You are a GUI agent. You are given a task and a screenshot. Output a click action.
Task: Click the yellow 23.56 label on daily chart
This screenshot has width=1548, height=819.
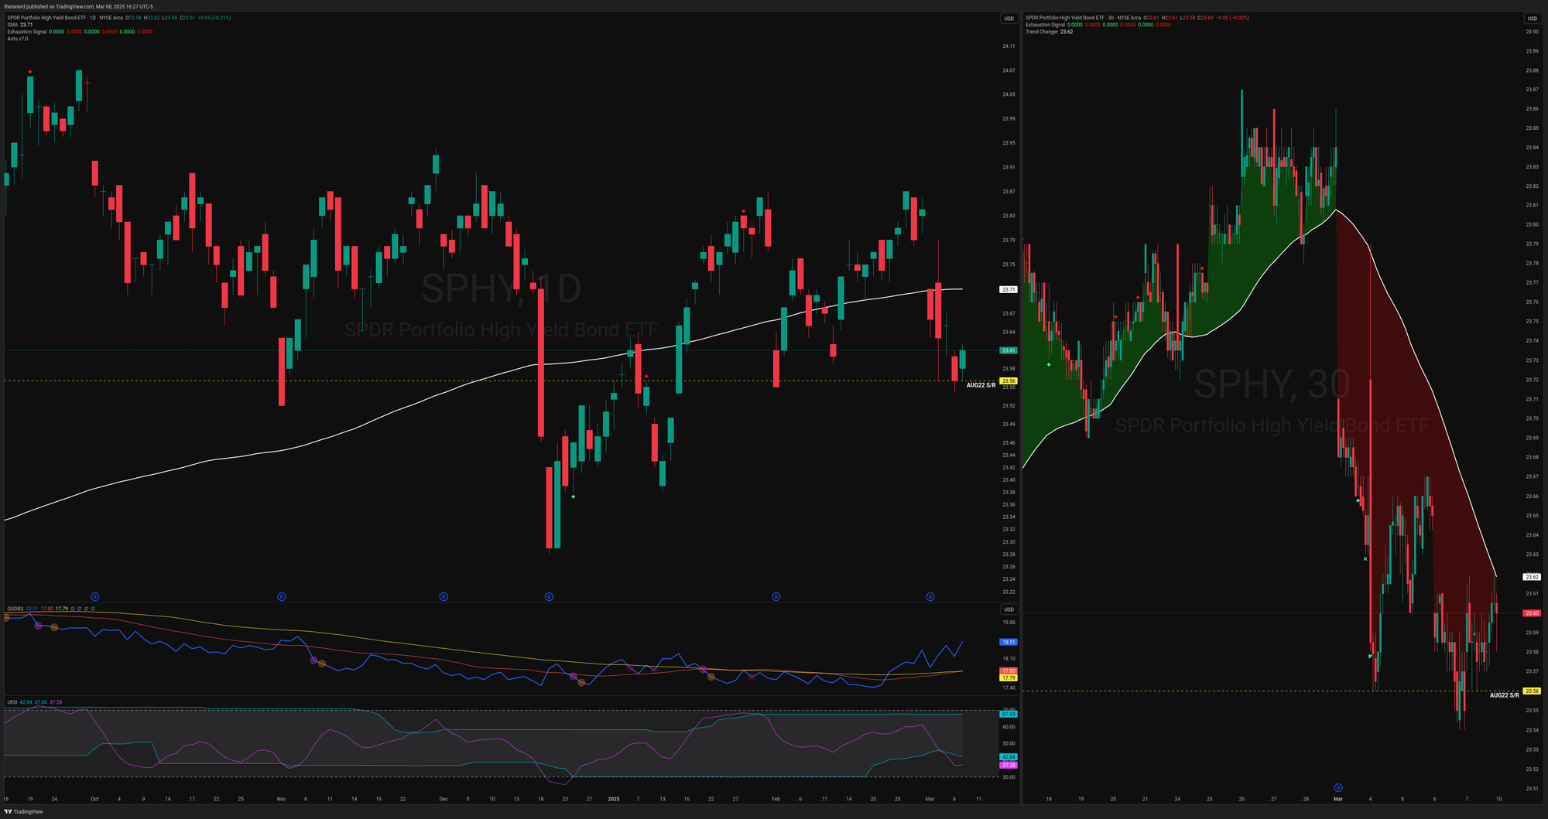[1009, 381]
